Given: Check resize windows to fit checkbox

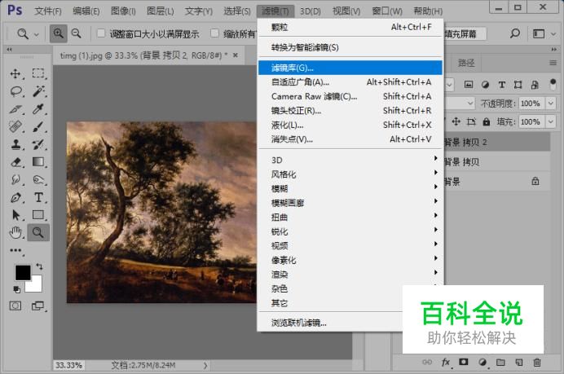Looking at the screenshot, I should point(101,33).
